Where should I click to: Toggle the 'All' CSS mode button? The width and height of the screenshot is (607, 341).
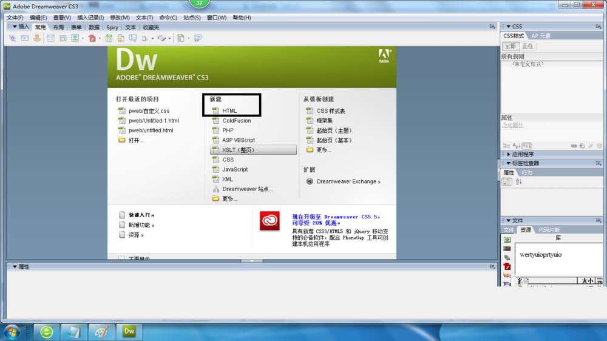pyautogui.click(x=510, y=46)
